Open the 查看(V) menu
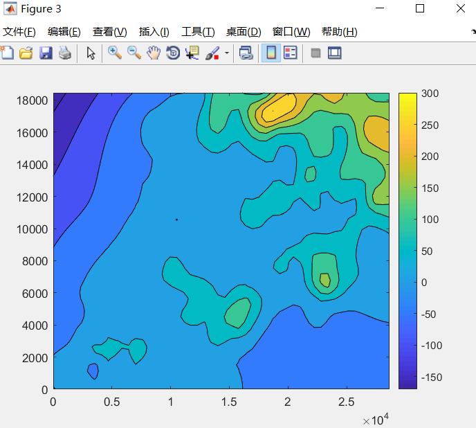Image resolution: width=476 pixels, height=428 pixels. pos(109,32)
